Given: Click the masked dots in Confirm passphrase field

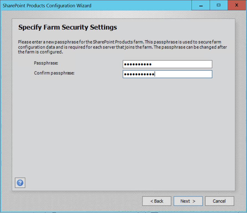Looking at the screenshot, I should point(139,74).
